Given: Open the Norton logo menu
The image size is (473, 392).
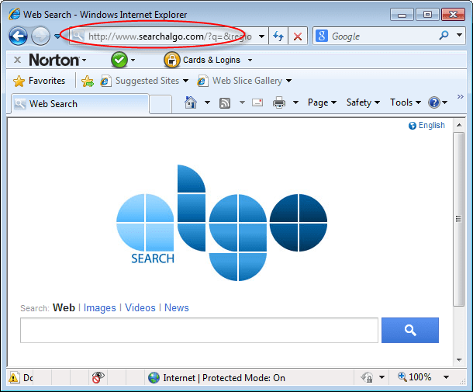Looking at the screenshot, I should click(x=57, y=60).
